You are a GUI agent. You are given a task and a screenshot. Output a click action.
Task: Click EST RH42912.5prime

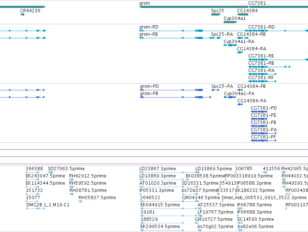click(88, 176)
